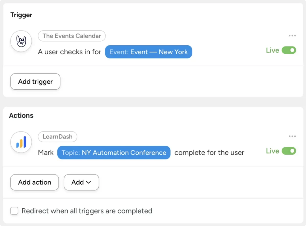This screenshot has height=226, width=306.
Task: Click The Events Calendar integration label
Action: click(72, 36)
